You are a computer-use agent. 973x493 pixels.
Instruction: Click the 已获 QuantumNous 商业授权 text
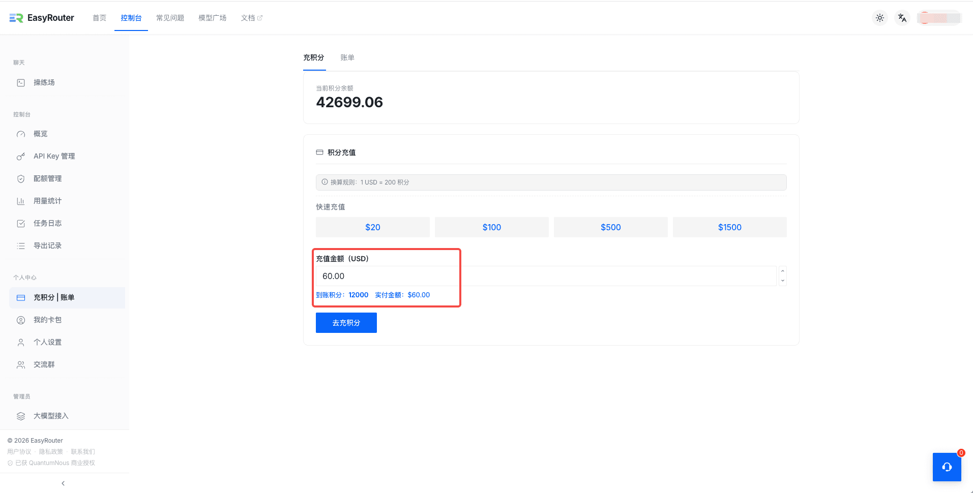(55, 463)
